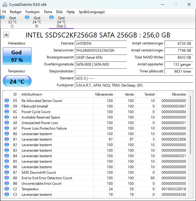Click the 24 °C temperature button
The image size is (196, 201).
coord(17,81)
